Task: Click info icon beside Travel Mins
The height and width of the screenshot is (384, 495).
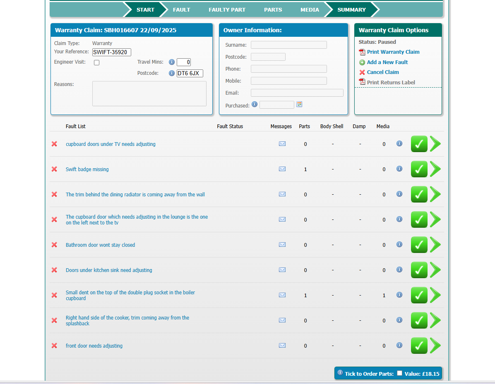Action: (172, 62)
